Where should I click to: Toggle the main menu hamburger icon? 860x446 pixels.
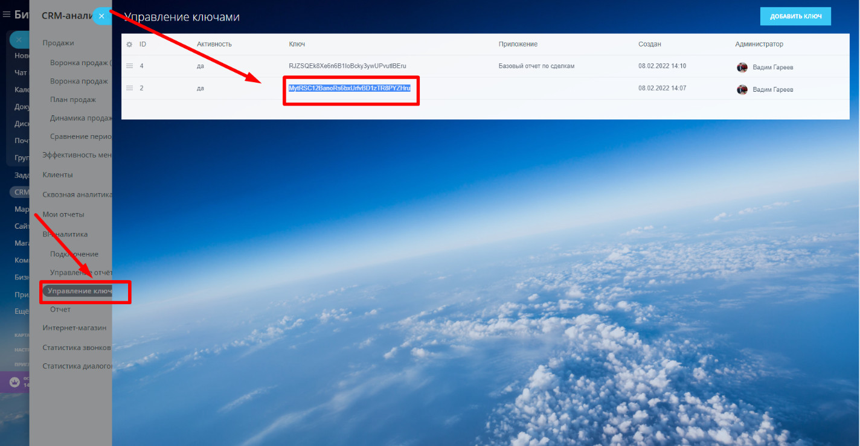[x=7, y=14]
